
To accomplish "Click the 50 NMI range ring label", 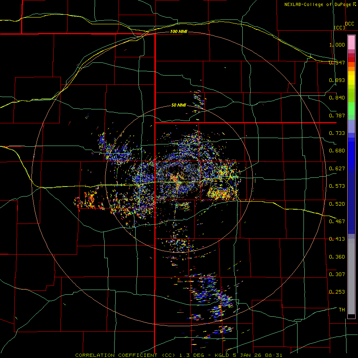I will tap(179, 105).
